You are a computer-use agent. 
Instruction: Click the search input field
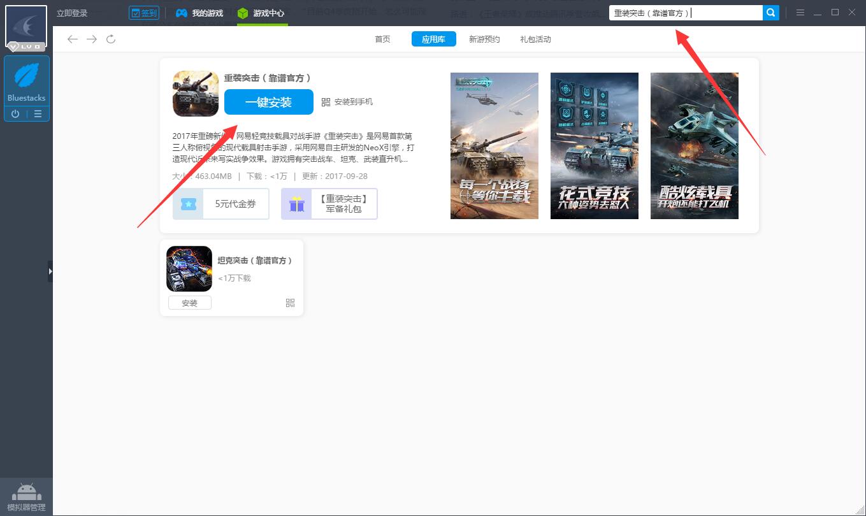pyautogui.click(x=685, y=13)
